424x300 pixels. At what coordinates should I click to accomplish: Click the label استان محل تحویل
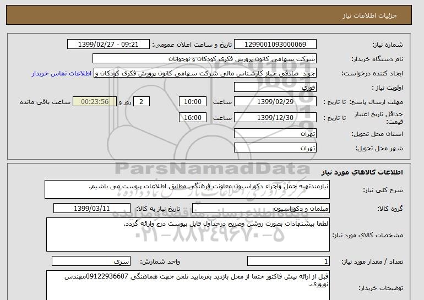[x=377, y=134]
